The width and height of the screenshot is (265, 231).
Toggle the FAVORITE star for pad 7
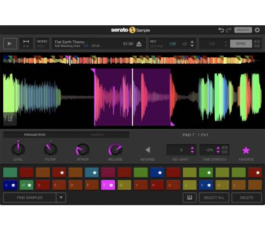pyautogui.click(x=246, y=150)
